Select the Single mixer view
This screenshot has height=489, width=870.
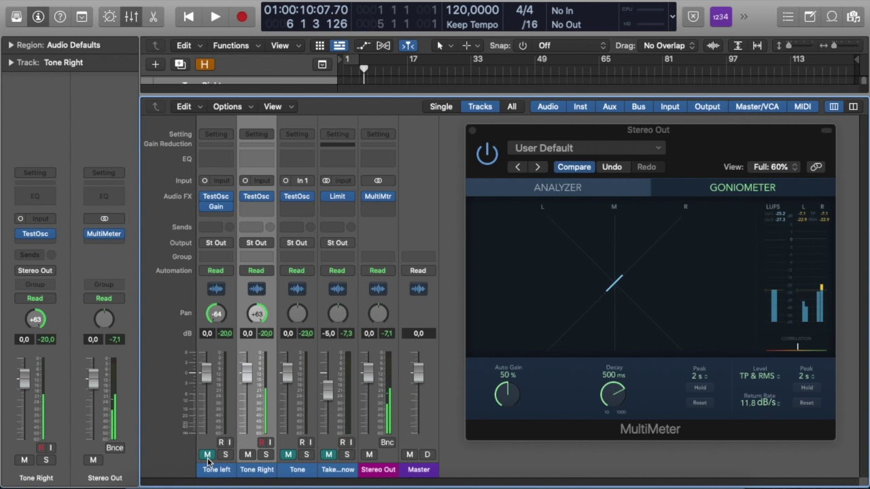(441, 107)
